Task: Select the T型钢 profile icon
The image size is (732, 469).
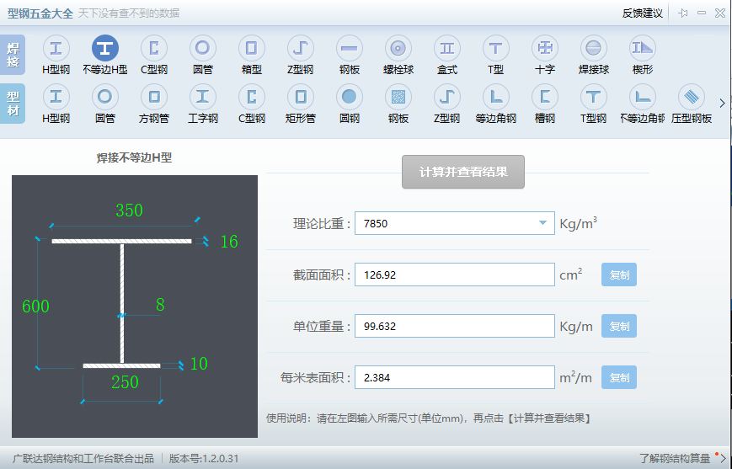Action: [x=593, y=97]
